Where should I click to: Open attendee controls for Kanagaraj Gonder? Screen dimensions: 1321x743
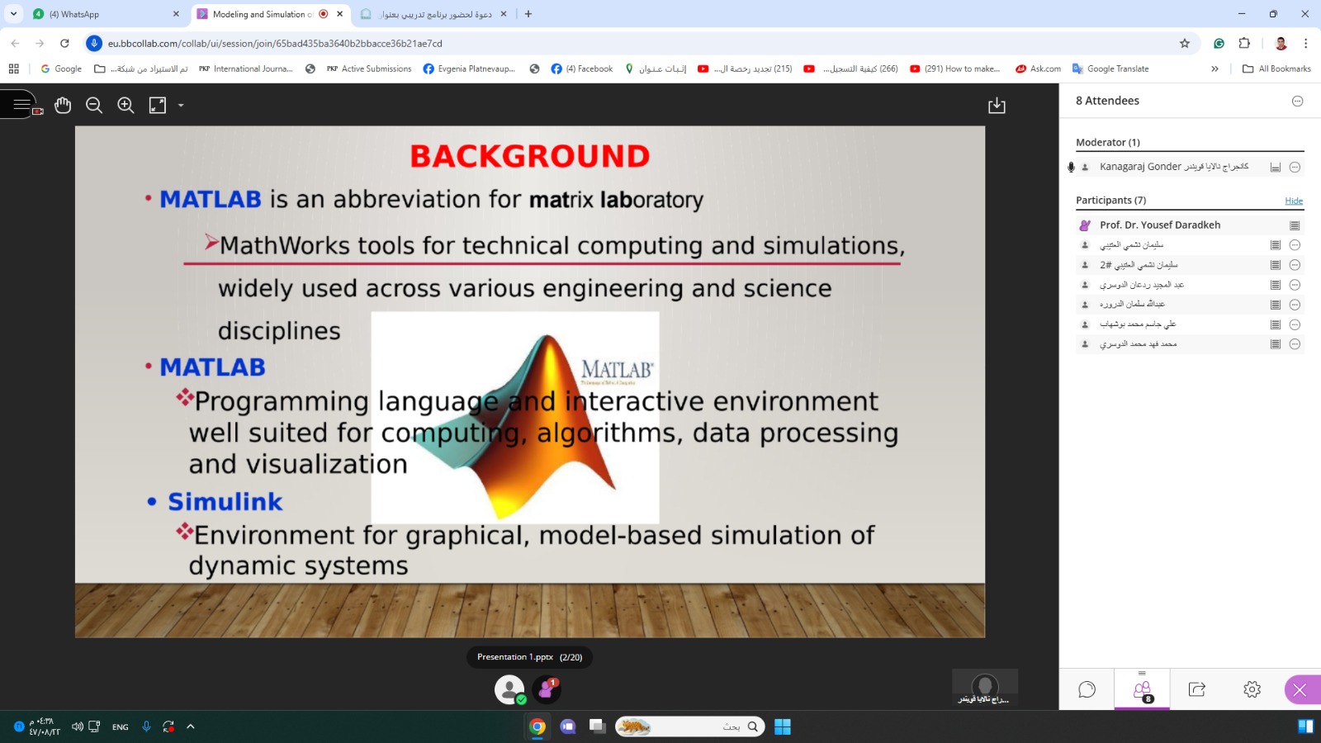[x=1295, y=167]
